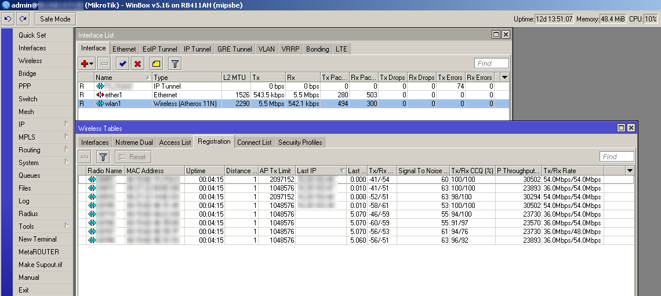
Task: Open the Bonding tab
Action: pos(317,49)
